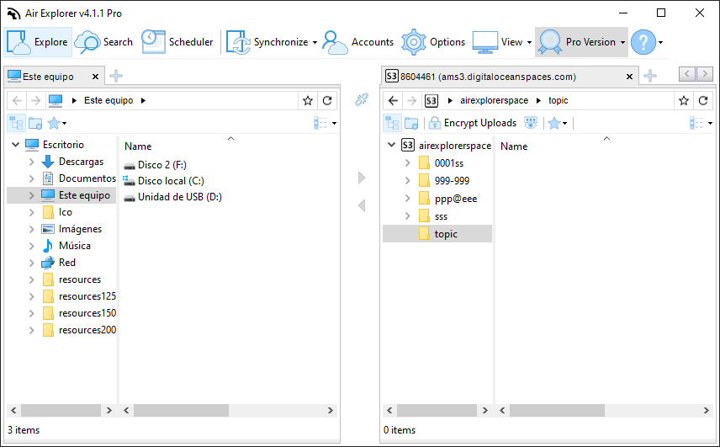Click the eye icon beside Encrypt Uploads
Screen dimensions: 720x447
click(x=531, y=123)
